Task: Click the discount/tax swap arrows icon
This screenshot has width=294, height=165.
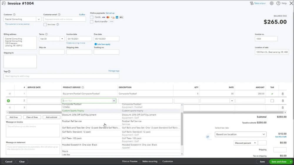Action: coord(208,137)
